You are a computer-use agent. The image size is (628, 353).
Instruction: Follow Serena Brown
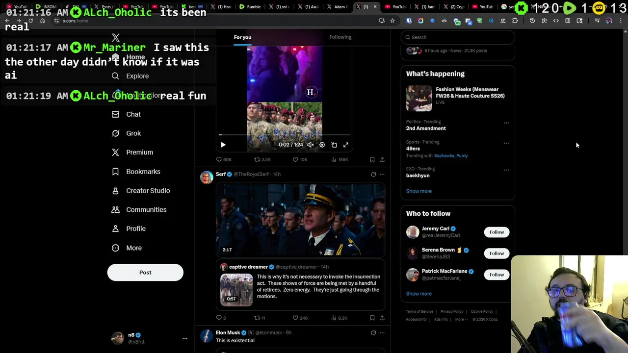497,253
